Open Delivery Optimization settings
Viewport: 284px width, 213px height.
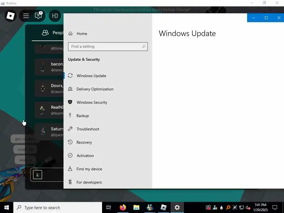[95, 89]
